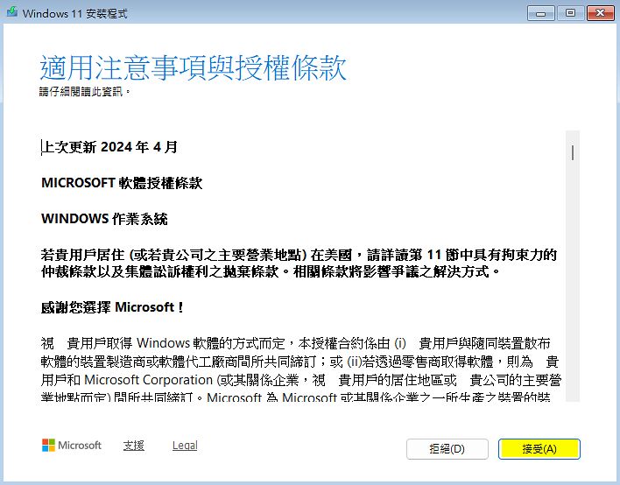
Task: Click the text 請仔細閱讀此資訊
Action: click(x=84, y=92)
